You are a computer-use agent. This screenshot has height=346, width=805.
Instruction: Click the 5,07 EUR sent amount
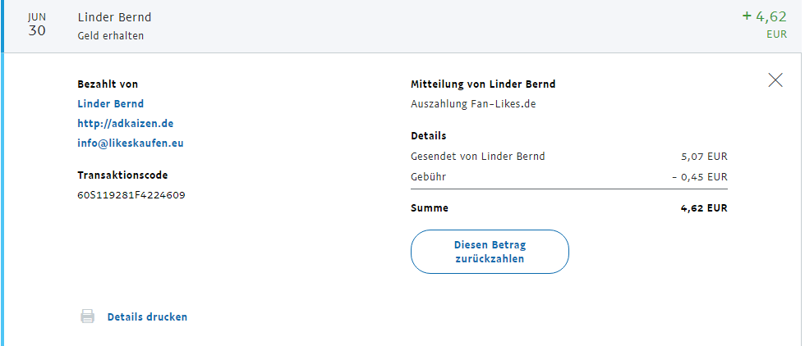(x=704, y=156)
